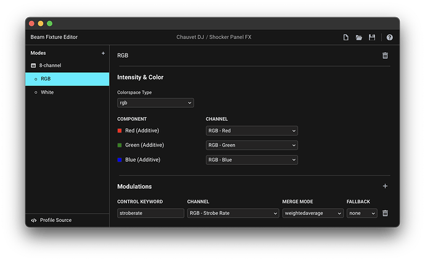The height and width of the screenshot is (260, 425).
Task: Click the Red (Additive) component label
Action: tap(142, 131)
